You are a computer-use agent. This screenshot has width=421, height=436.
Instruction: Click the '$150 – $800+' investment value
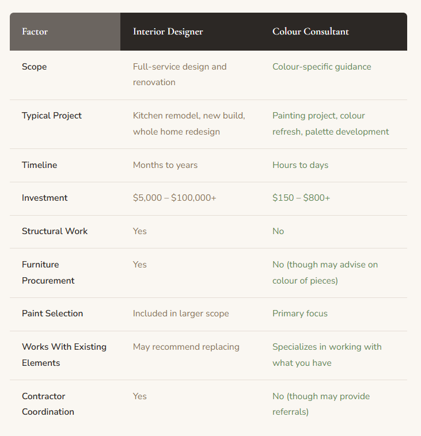[301, 198]
